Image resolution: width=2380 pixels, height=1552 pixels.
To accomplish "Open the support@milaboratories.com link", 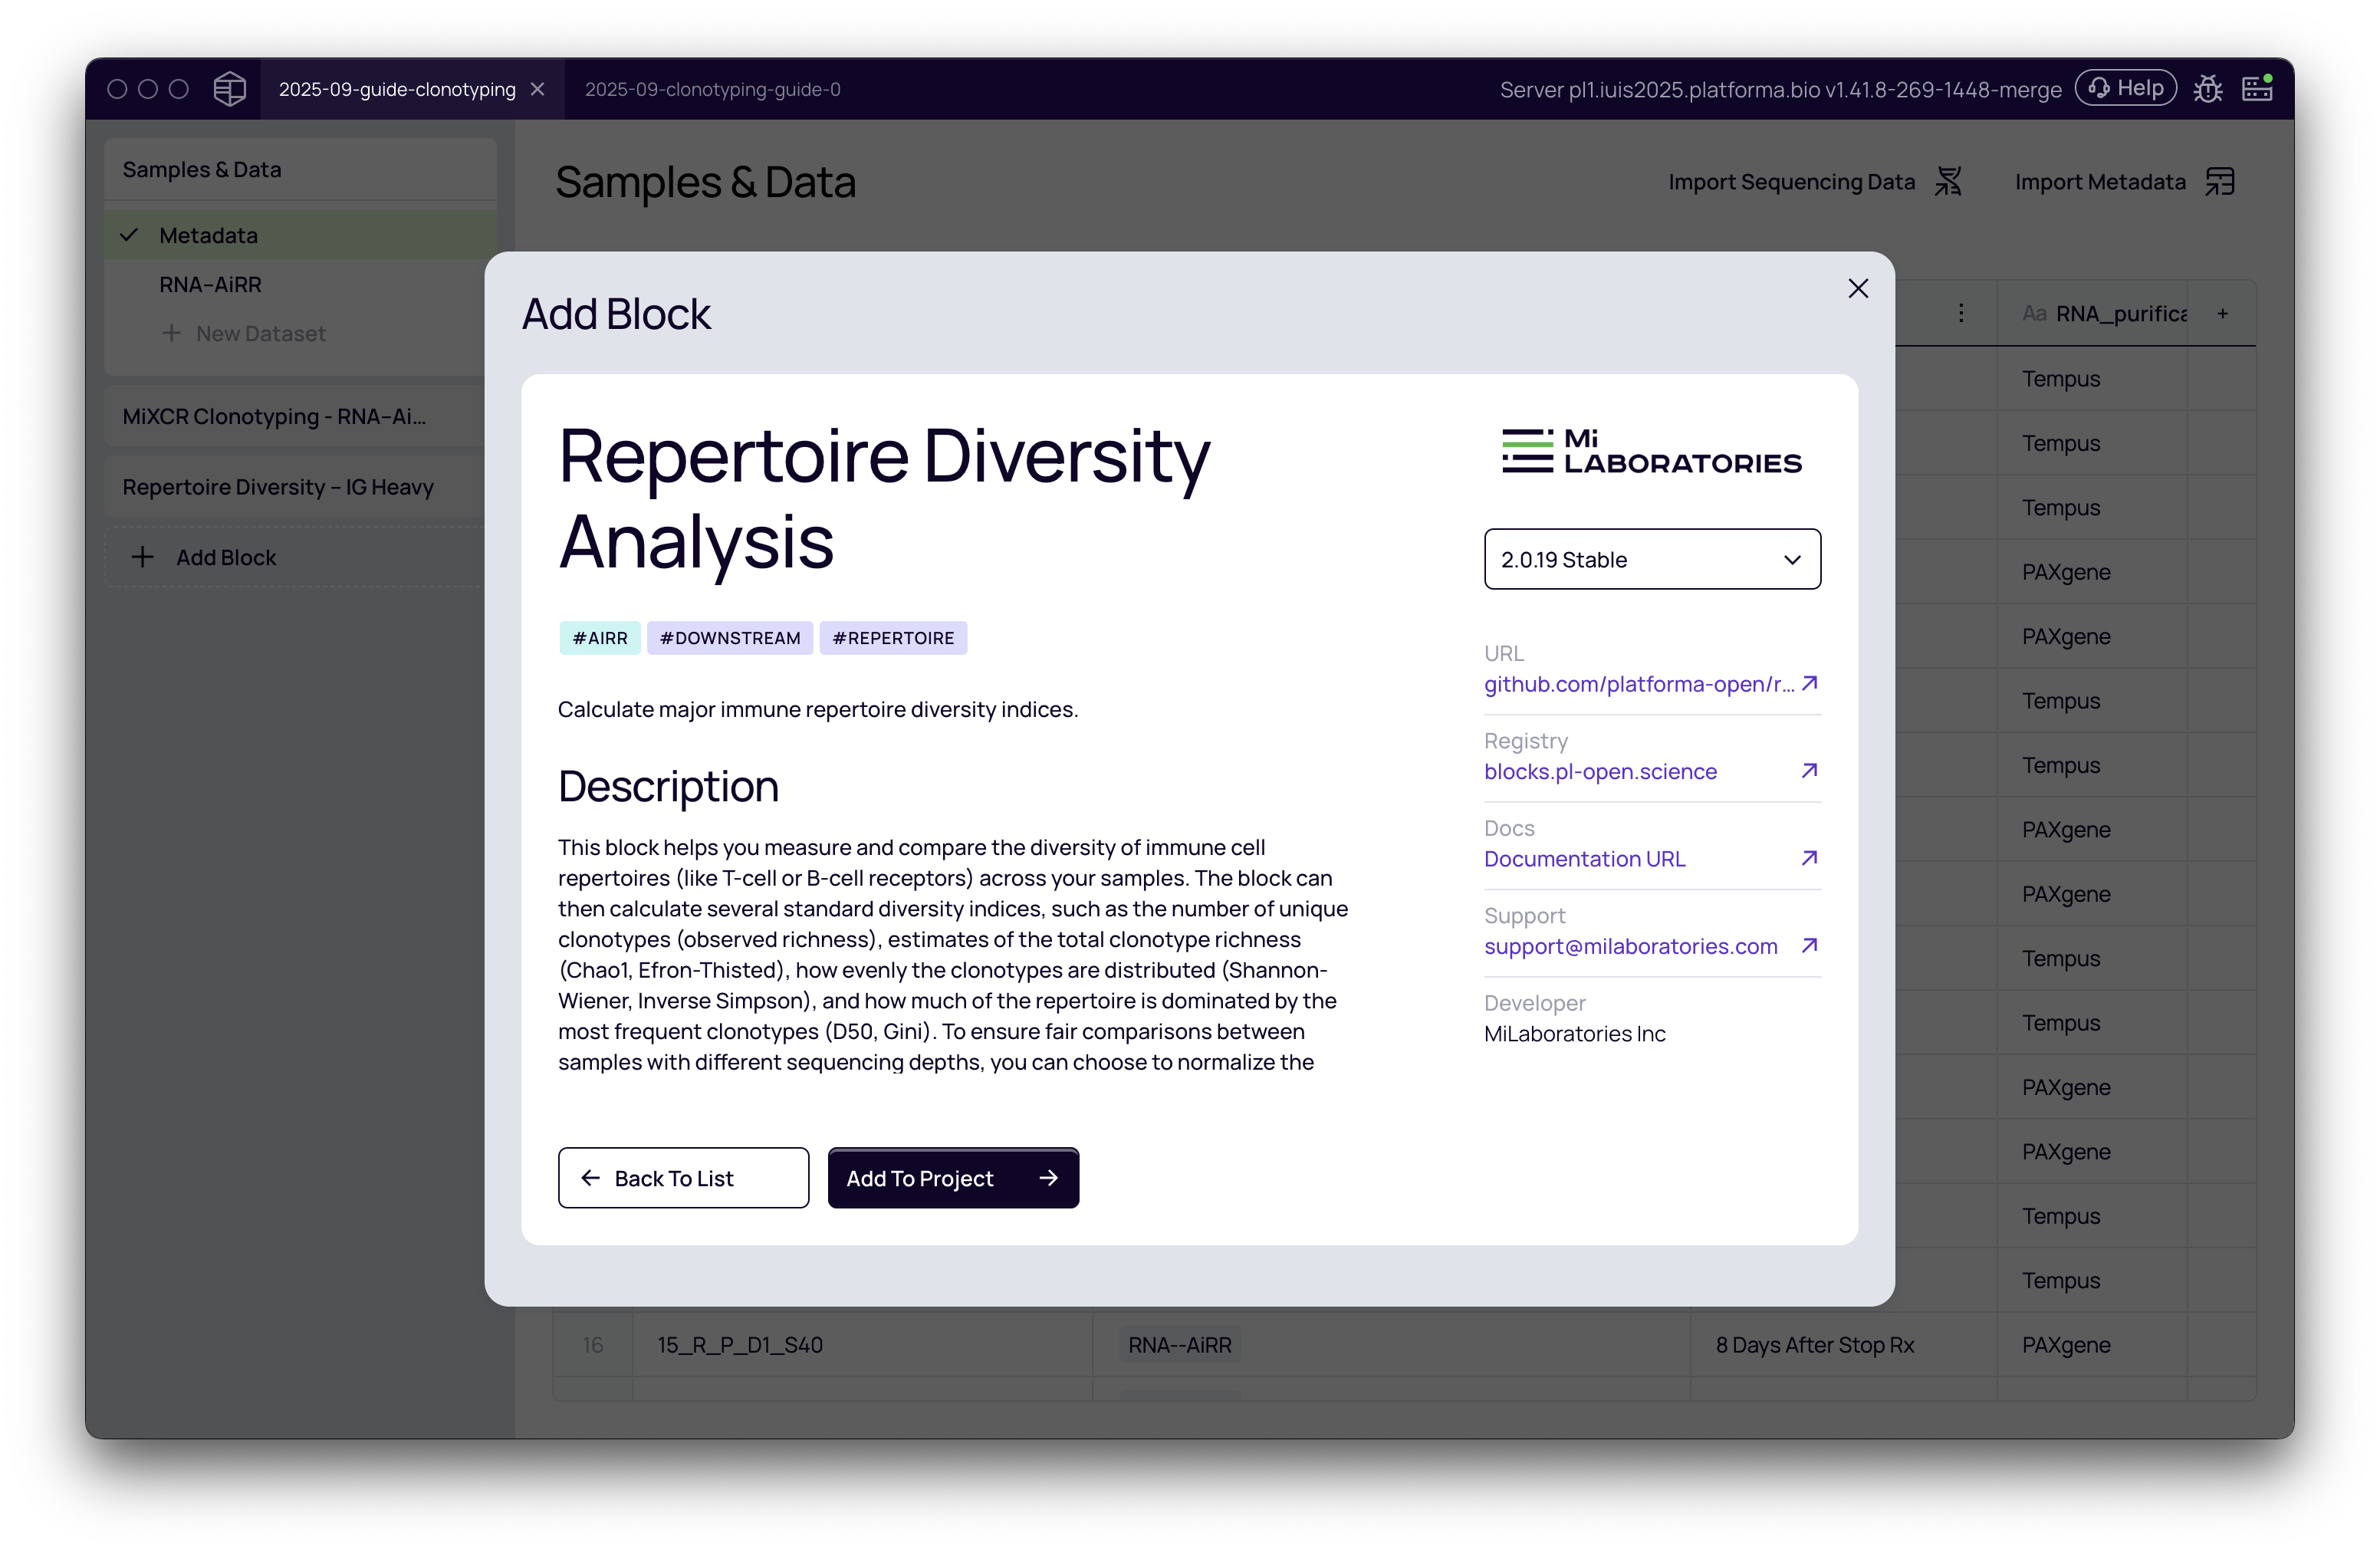I will [1630, 946].
